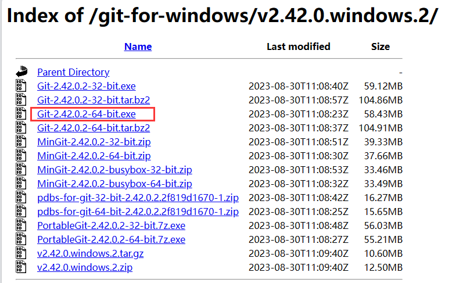Click the file icon beside v2.42.0.windows.2.zip
This screenshot has width=470, height=283.
point(21,267)
